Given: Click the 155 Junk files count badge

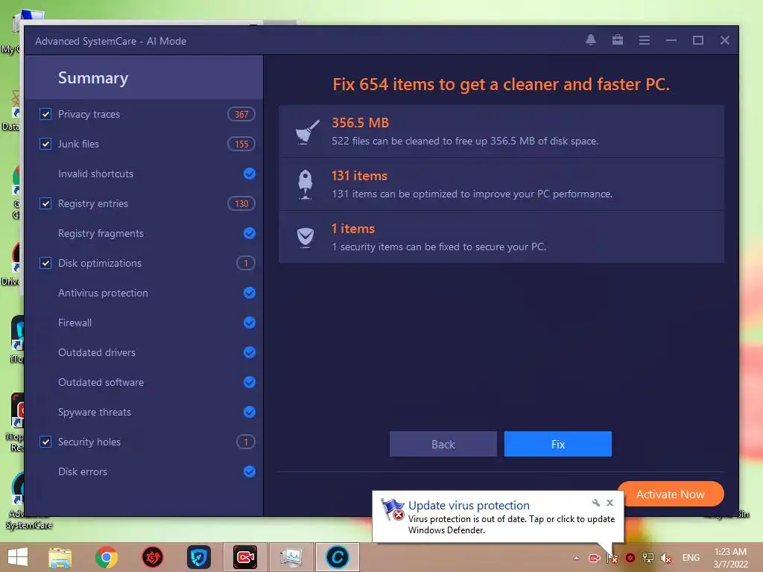Looking at the screenshot, I should [x=241, y=144].
